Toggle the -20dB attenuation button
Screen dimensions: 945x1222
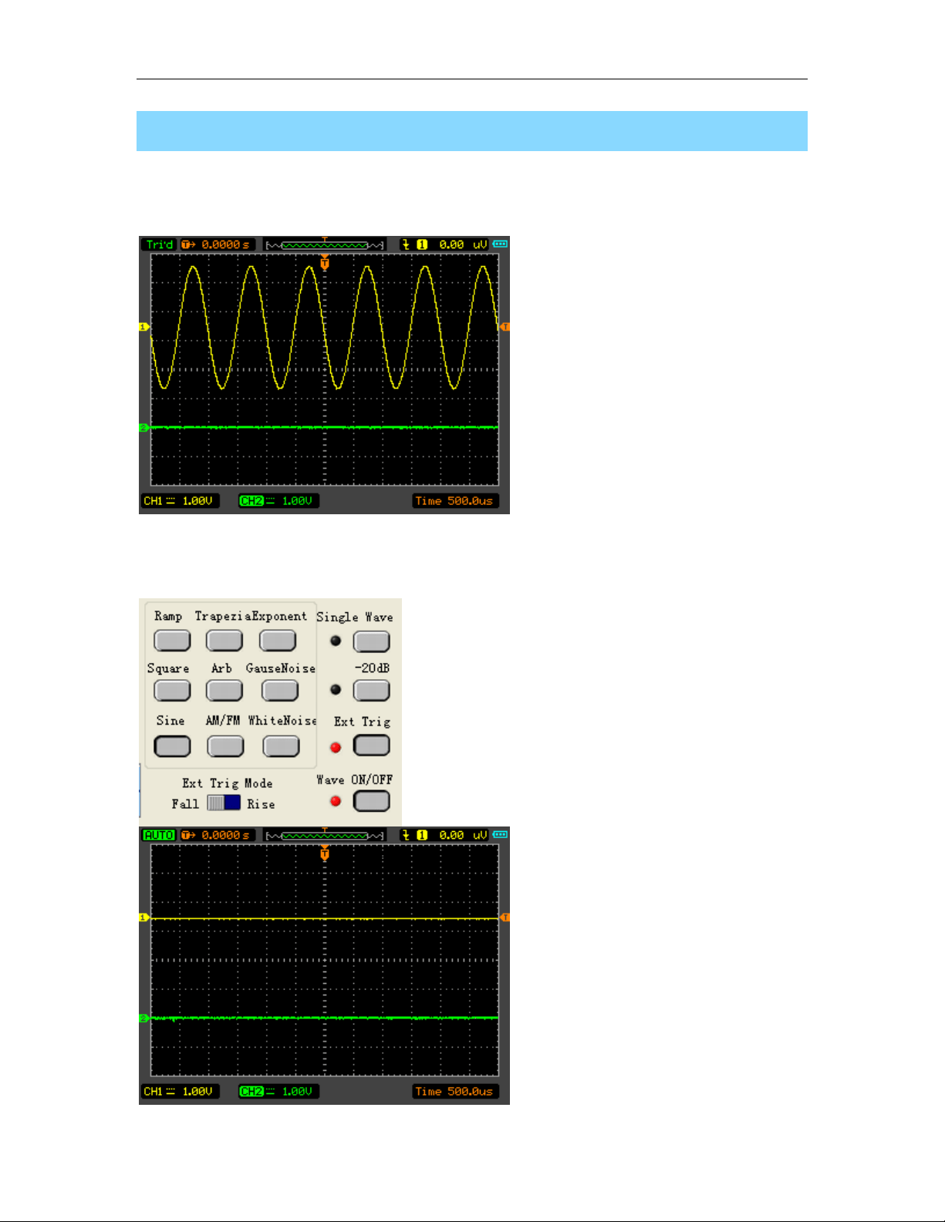[372, 691]
